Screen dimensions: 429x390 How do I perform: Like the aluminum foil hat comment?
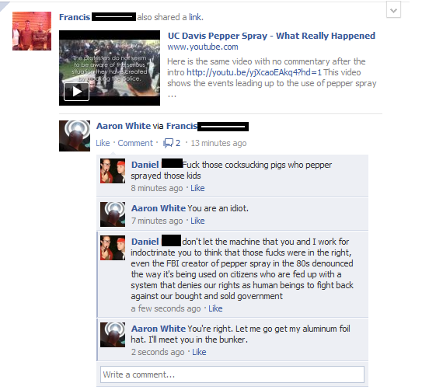tap(199, 352)
